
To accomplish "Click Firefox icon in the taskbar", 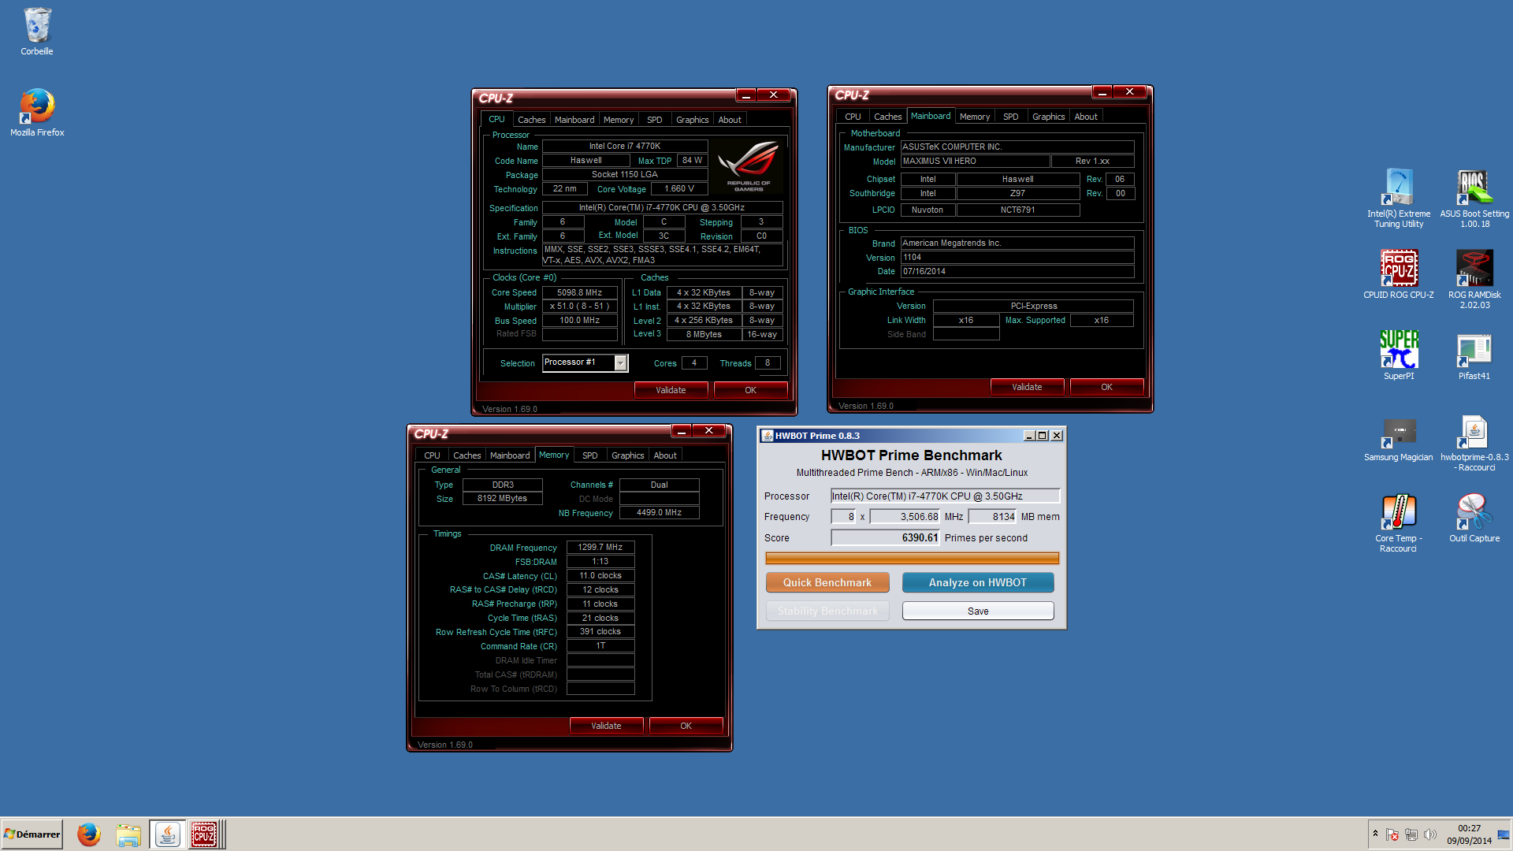I will [89, 834].
